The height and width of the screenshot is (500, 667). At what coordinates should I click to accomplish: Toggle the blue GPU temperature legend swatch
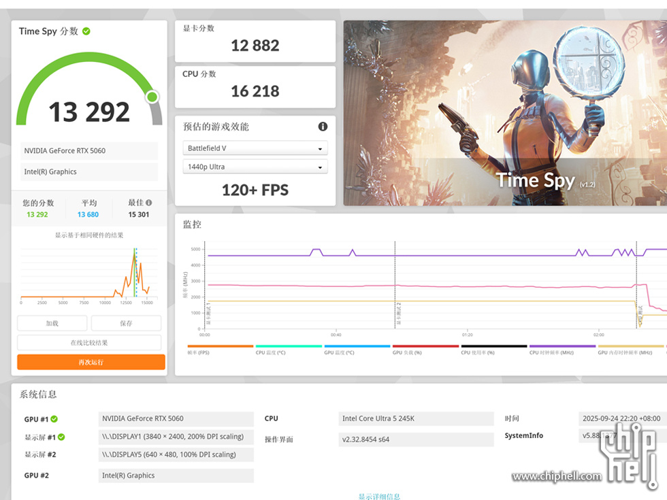pos(357,346)
